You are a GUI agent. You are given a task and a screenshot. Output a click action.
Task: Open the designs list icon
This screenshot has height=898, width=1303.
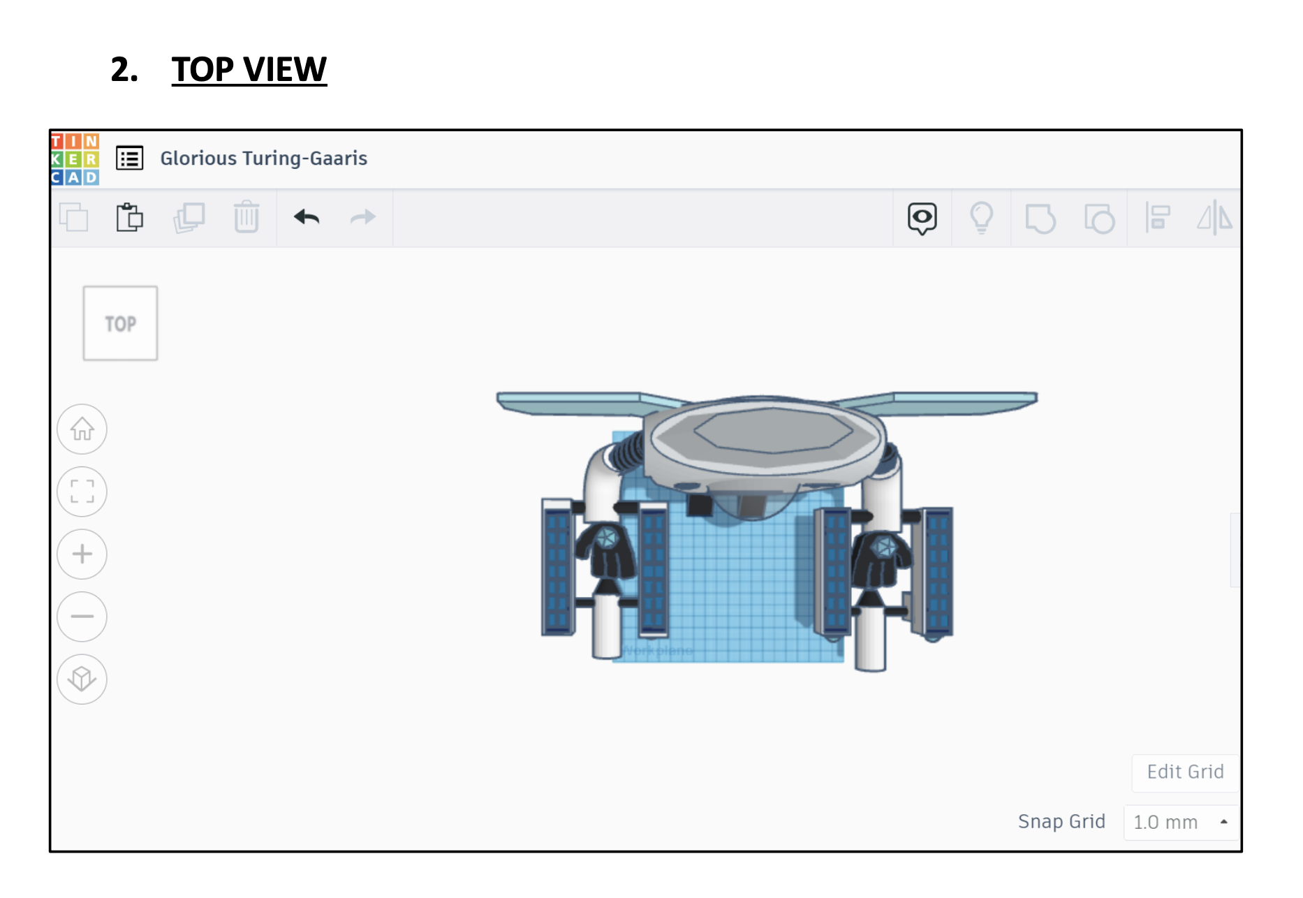coord(130,159)
